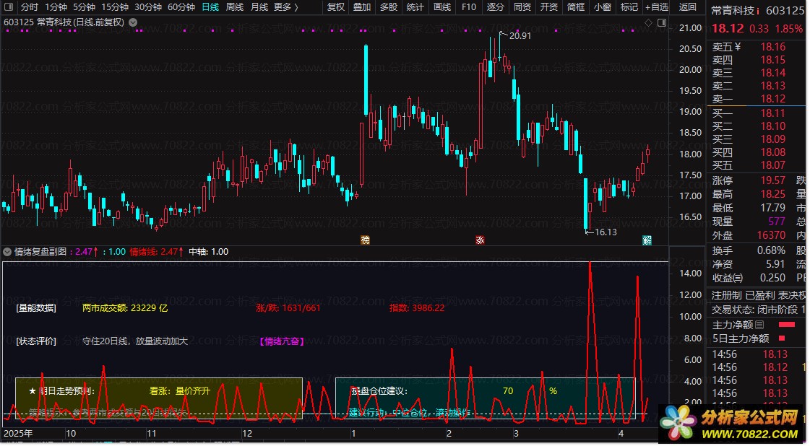Click the 买五 price 18.07
Screen dimensions: 810x446
point(773,165)
